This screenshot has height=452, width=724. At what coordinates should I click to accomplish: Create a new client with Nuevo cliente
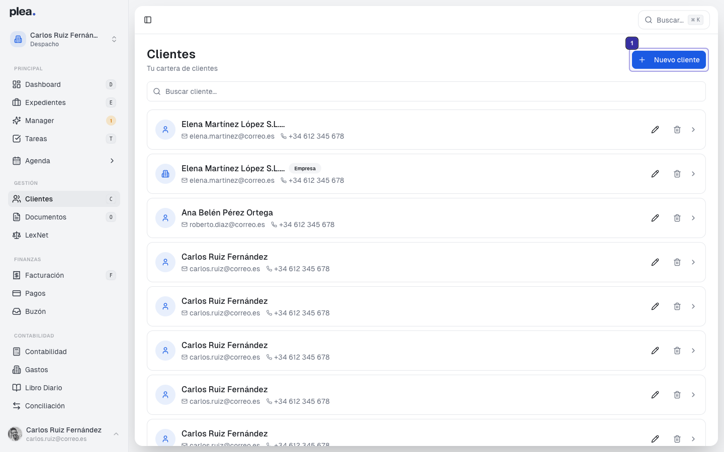point(669,59)
